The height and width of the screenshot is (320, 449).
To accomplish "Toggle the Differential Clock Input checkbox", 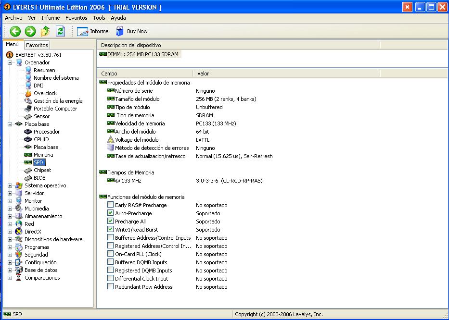I will 111,279.
